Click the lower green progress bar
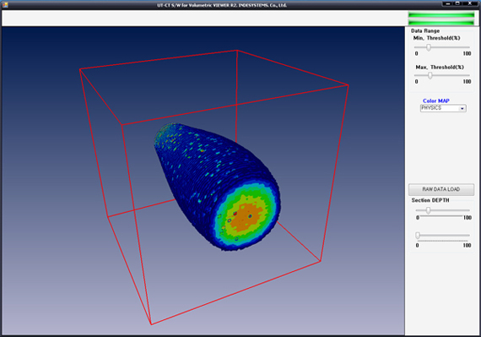The height and width of the screenshot is (337, 481). [x=441, y=22]
